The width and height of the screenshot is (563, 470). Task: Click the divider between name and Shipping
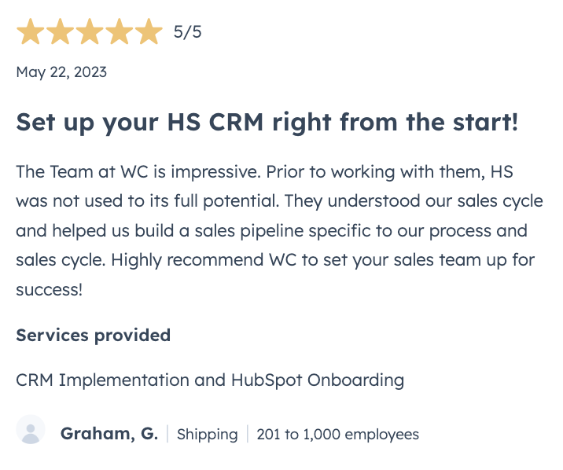[167, 434]
